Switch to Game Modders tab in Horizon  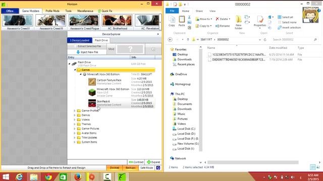pos(30,11)
